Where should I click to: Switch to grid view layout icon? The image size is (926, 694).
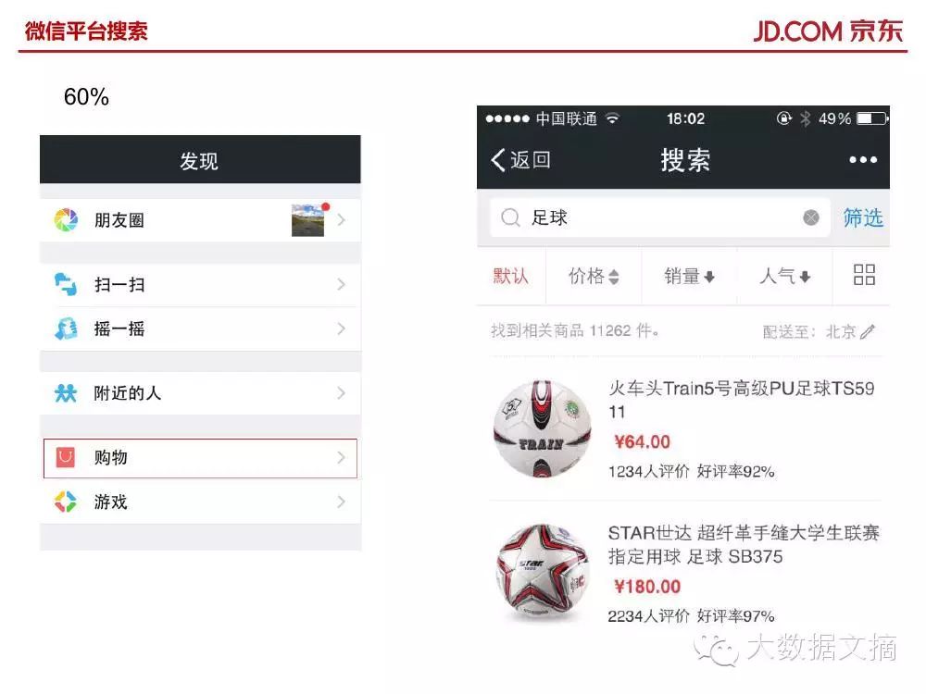click(864, 275)
